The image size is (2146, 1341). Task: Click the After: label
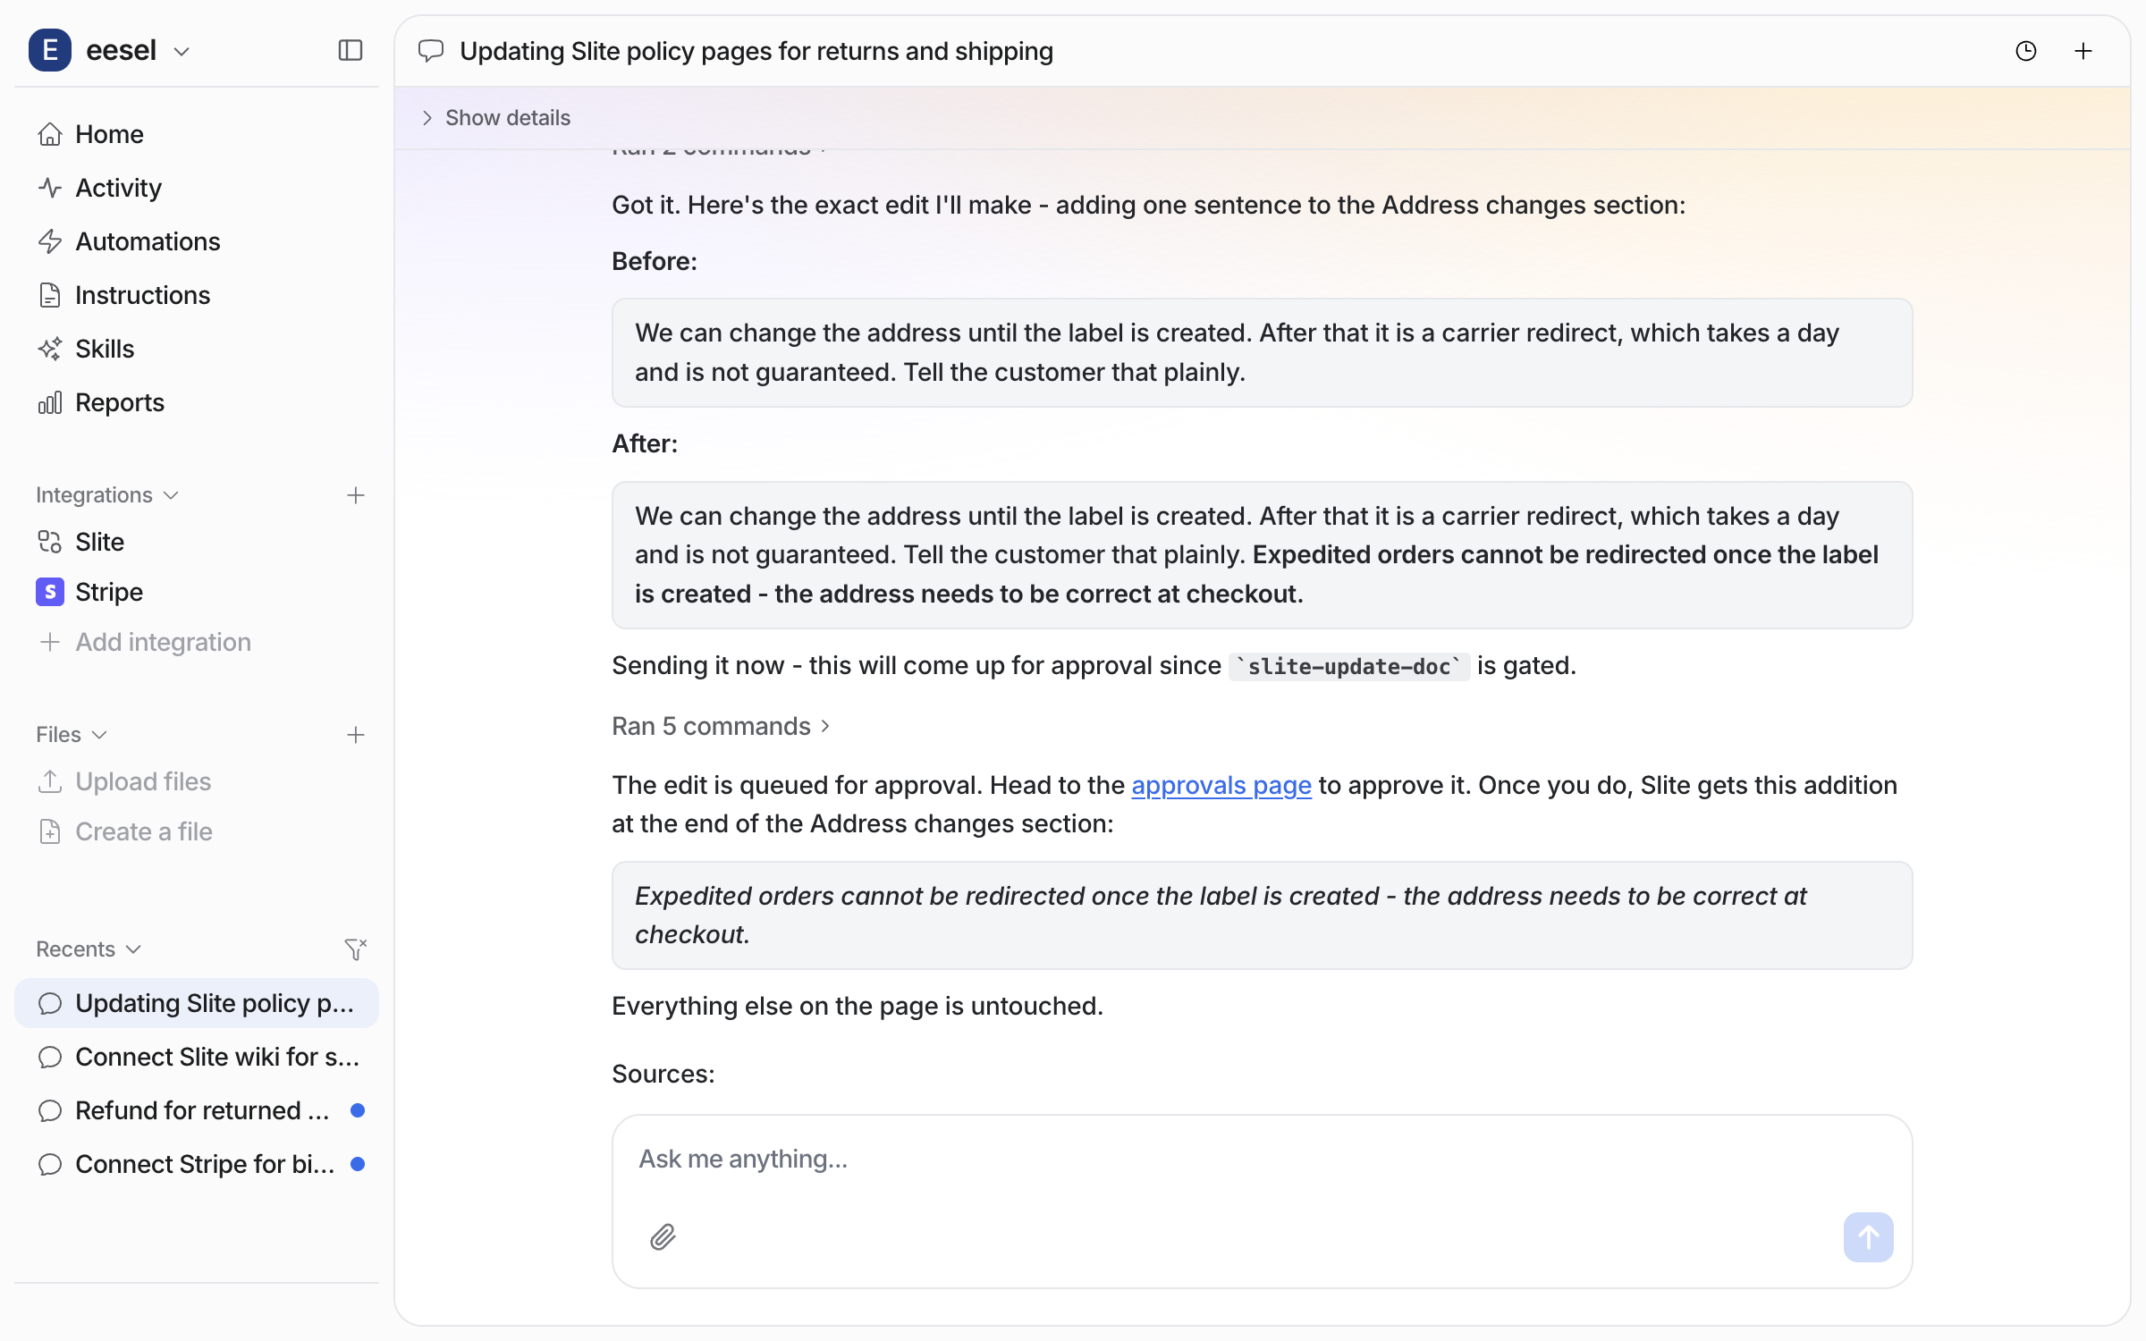[645, 443]
